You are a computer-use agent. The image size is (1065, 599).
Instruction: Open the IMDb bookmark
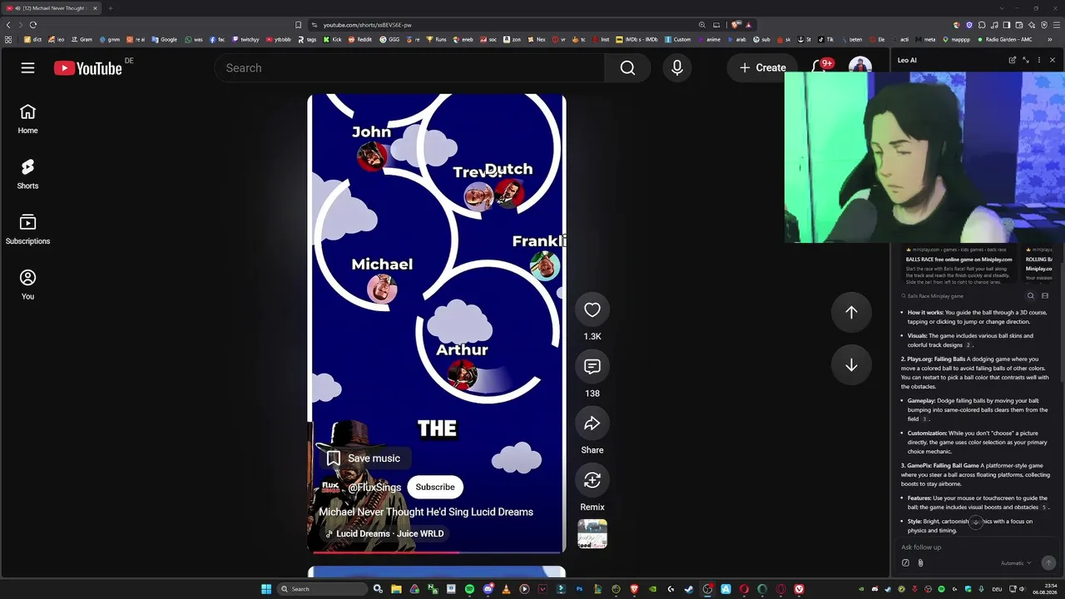click(636, 39)
